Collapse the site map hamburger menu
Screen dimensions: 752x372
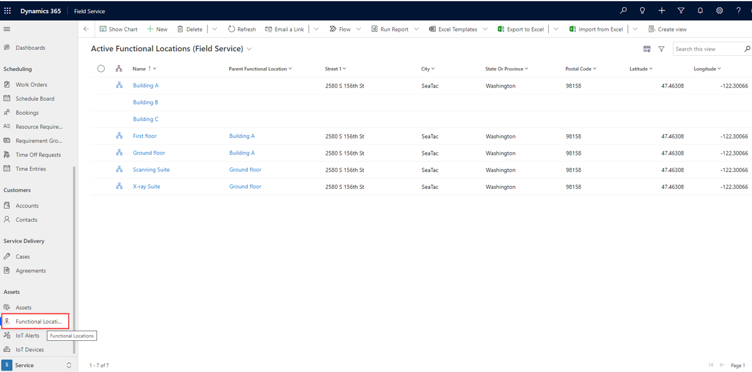pos(7,29)
